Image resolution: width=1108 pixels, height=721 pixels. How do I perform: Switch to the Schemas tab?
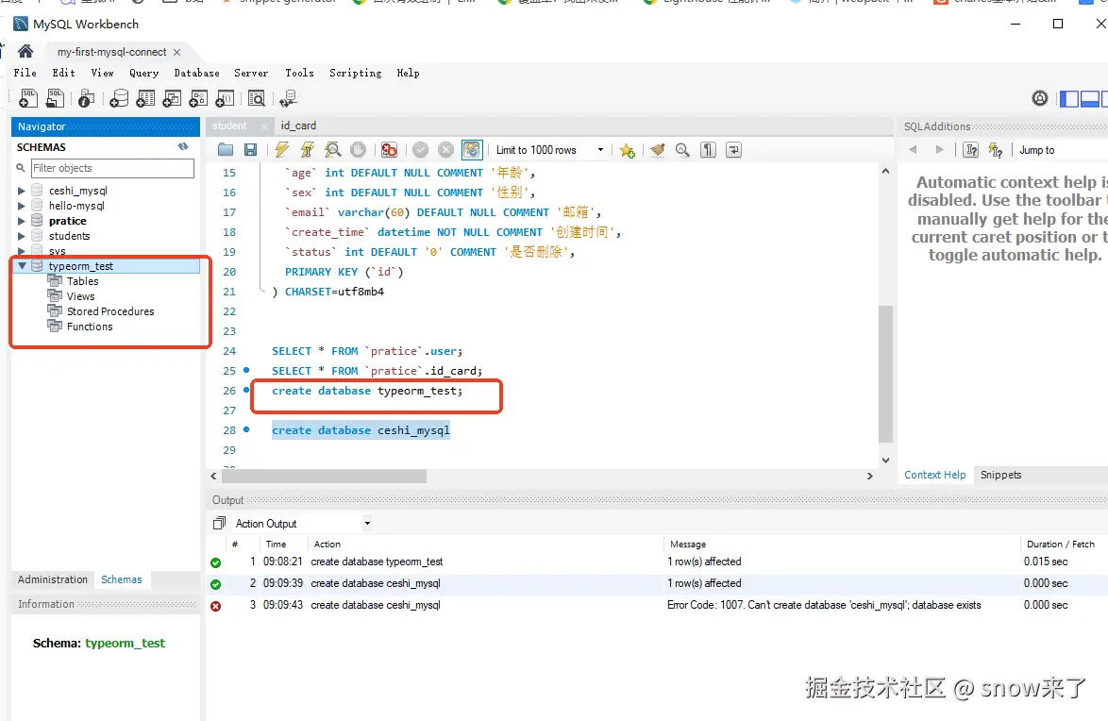122,579
